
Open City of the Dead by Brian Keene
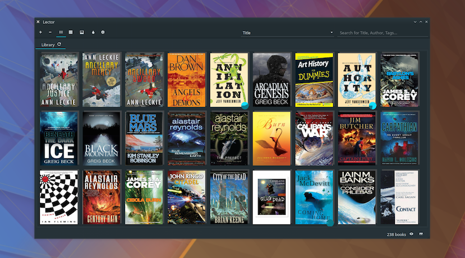[229, 197]
